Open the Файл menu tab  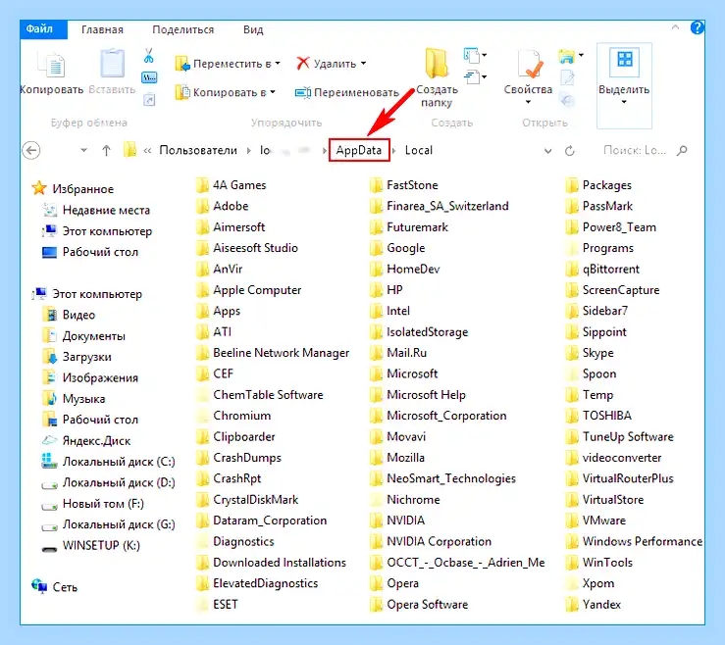pyautogui.click(x=40, y=29)
